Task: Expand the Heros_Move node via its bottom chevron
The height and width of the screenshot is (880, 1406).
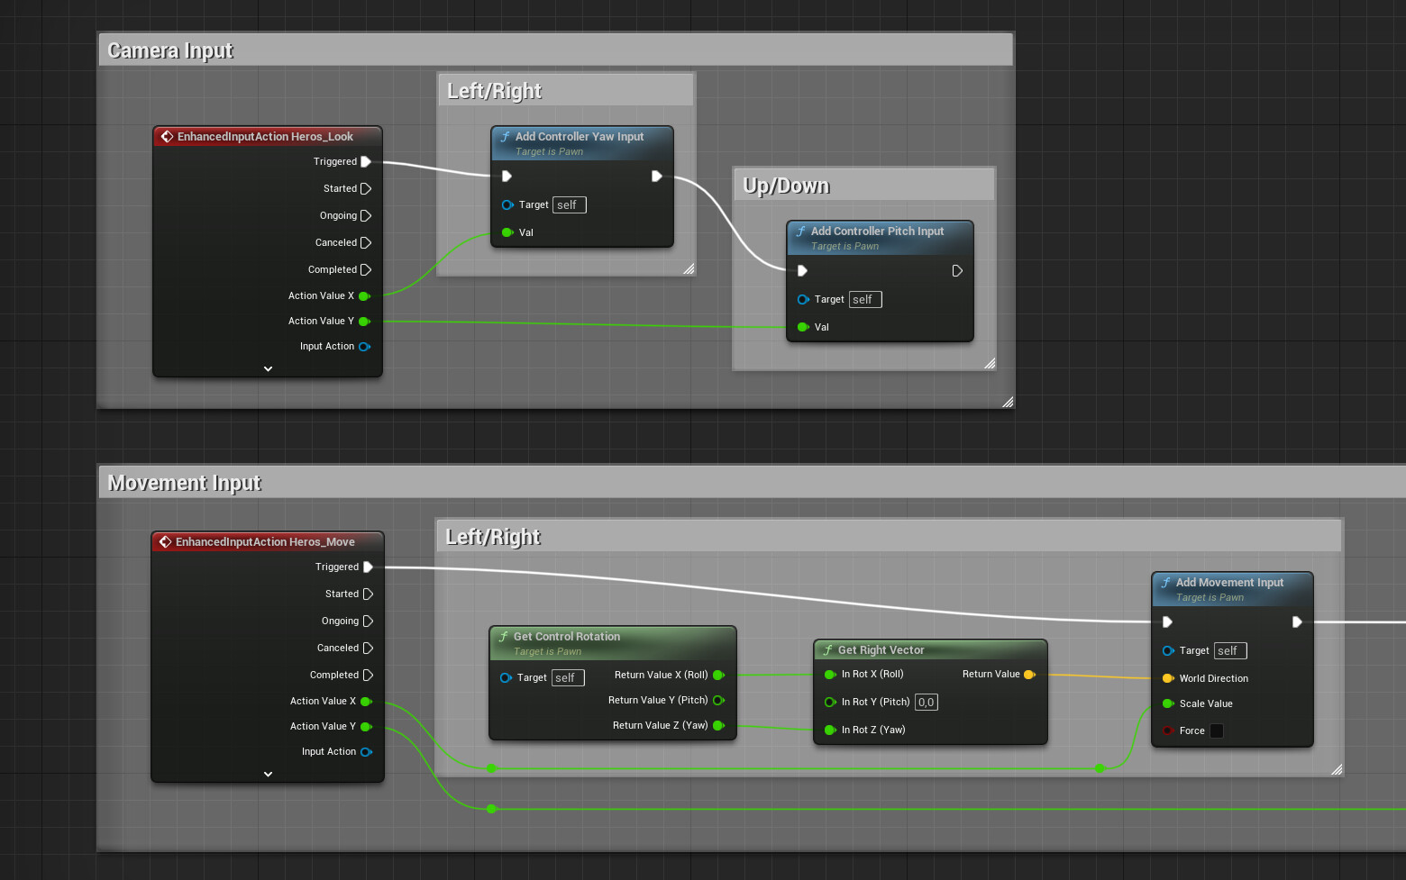Action: [268, 773]
